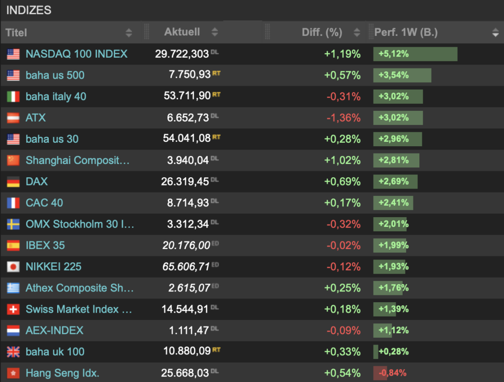Sort by Diff. (%) using its sort arrows
Screen dimensions: 504x382
click(x=357, y=32)
